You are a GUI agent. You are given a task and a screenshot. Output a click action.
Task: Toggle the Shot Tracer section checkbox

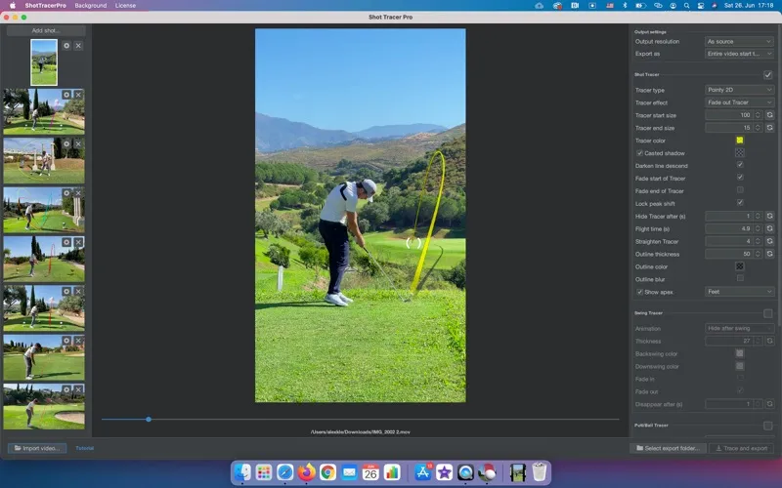click(x=767, y=75)
